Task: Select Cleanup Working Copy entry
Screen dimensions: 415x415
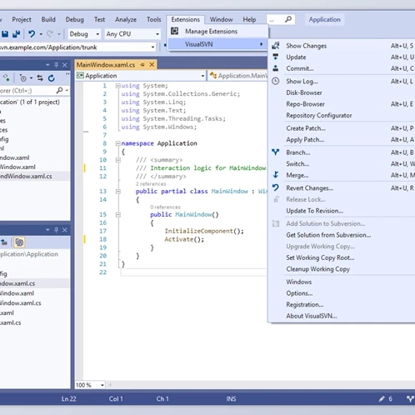Action: tap(317, 269)
